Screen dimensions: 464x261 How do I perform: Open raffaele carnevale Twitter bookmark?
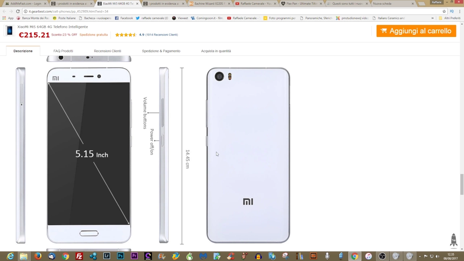[x=152, y=18]
